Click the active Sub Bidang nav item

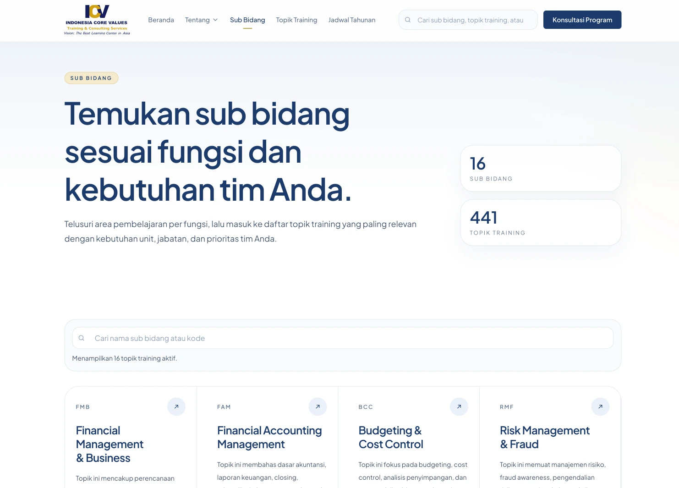tap(247, 20)
